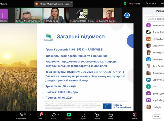Click the Find a participant search field
Image resolution: width=164 pixels, height=121 pixels.
tap(155, 19)
